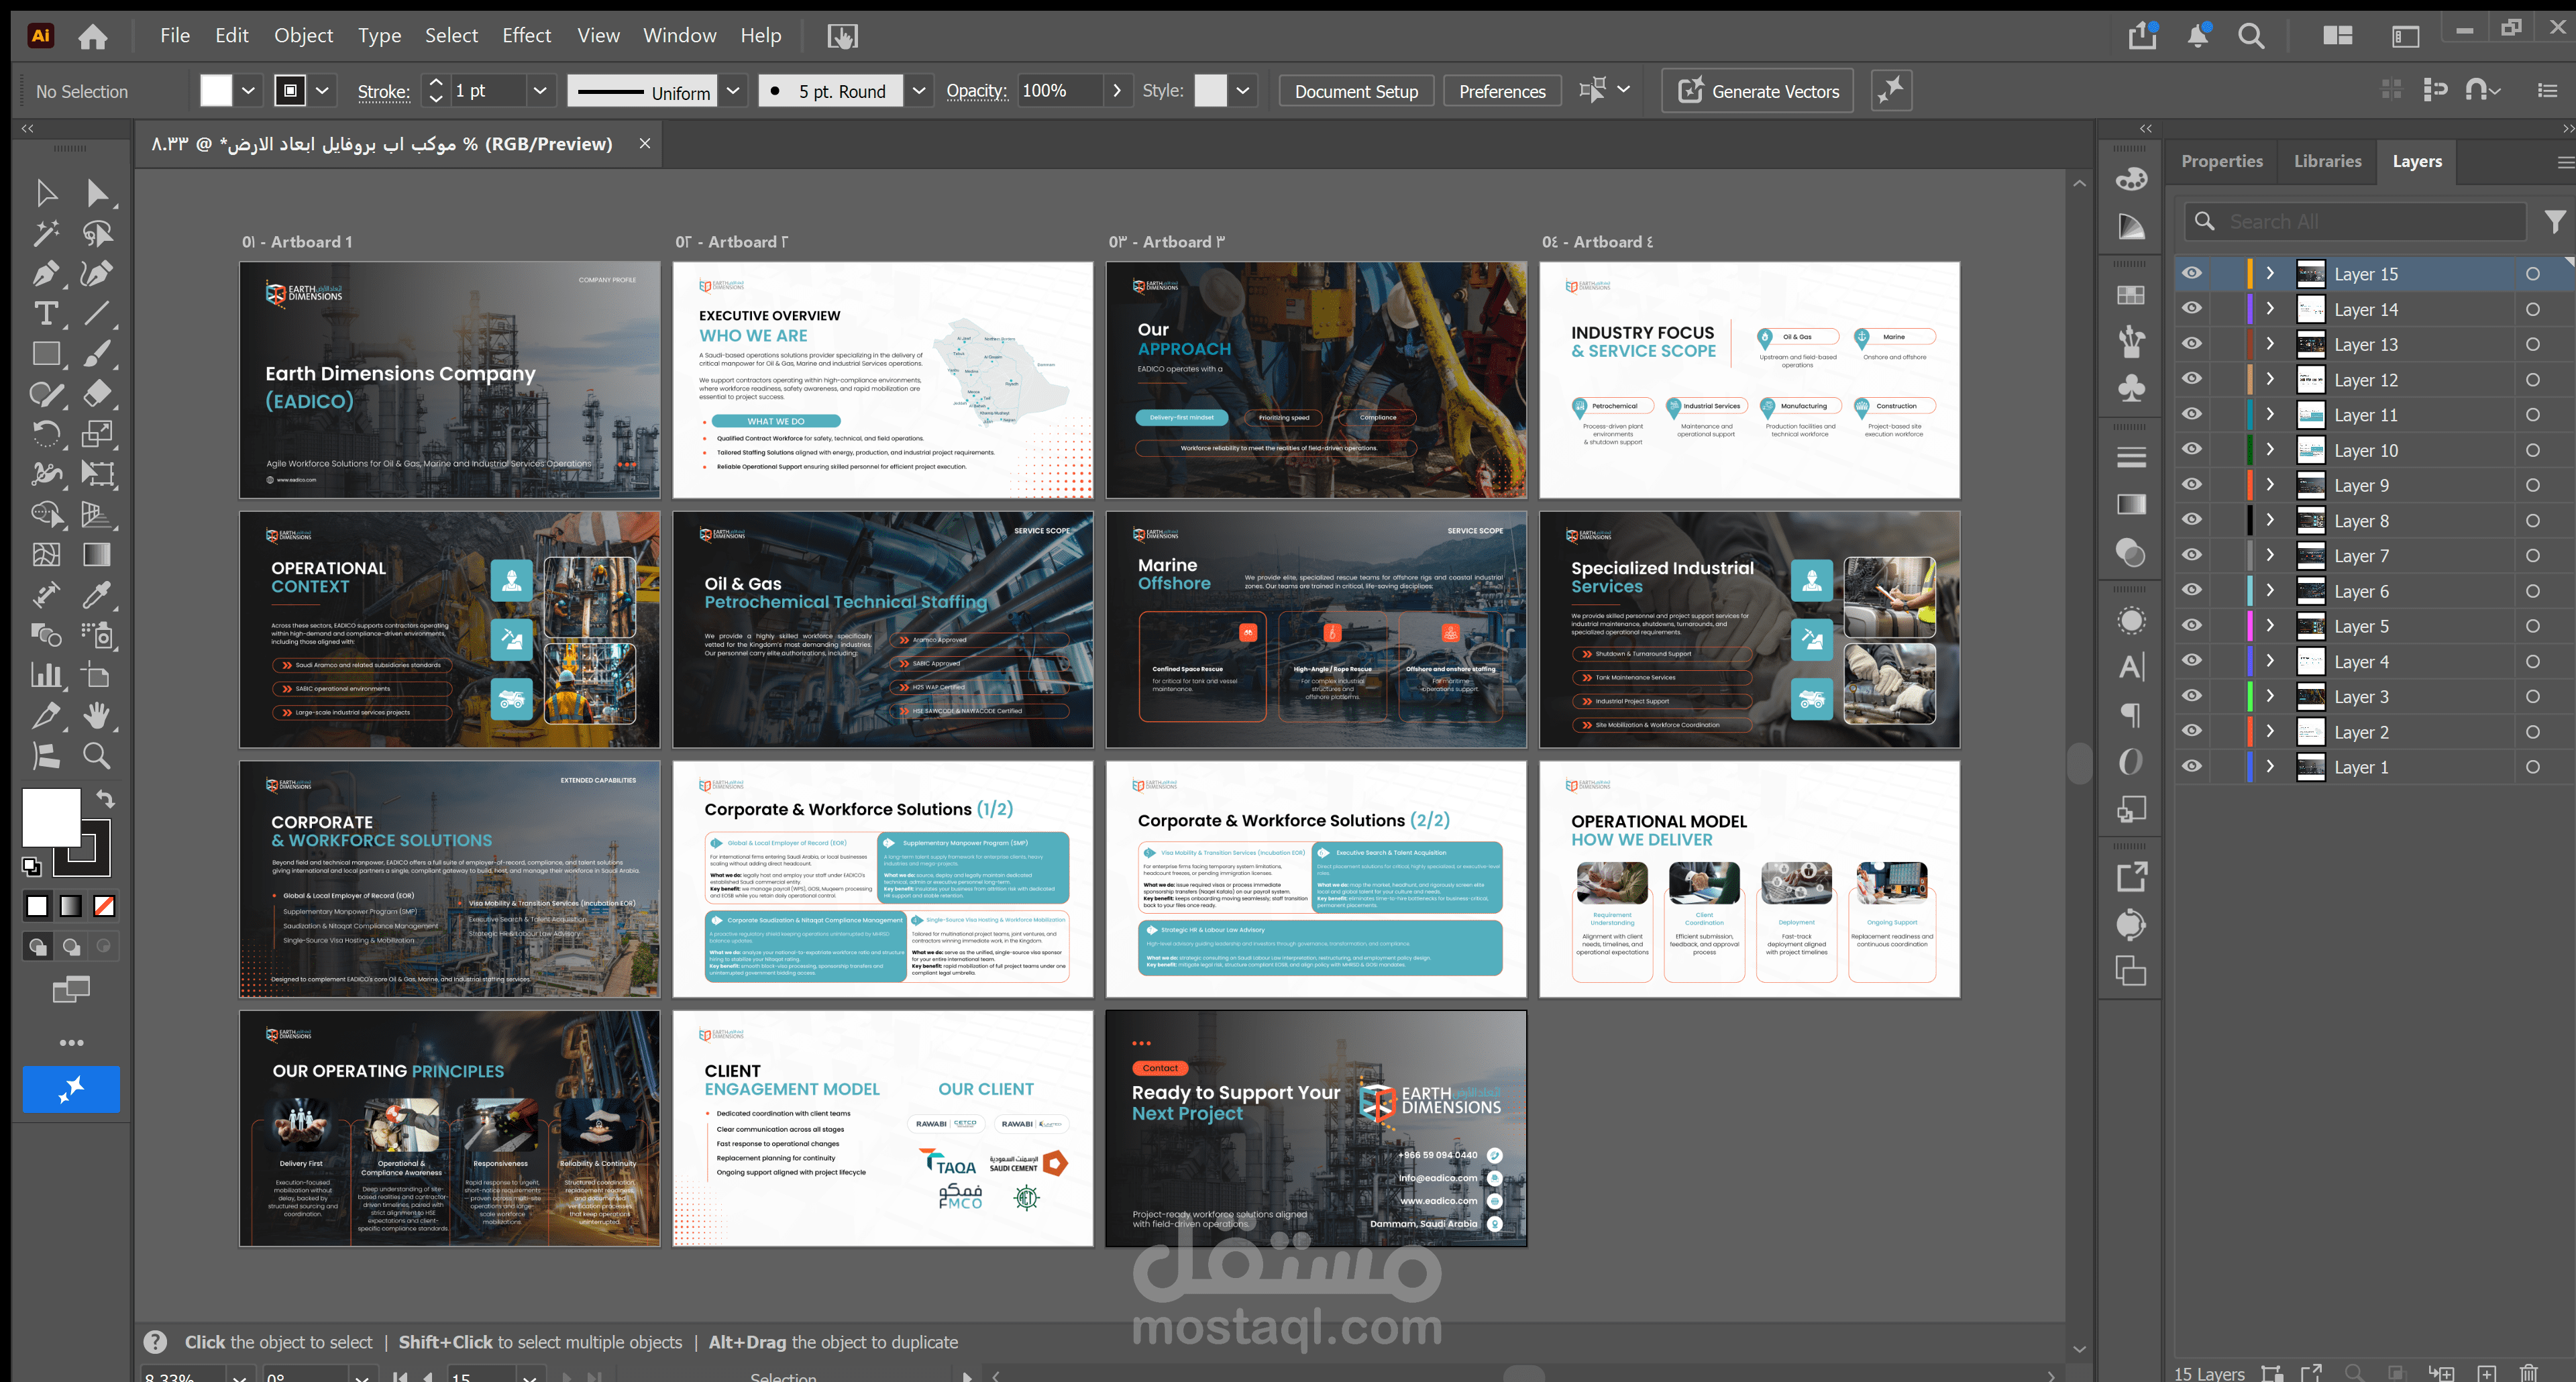Open the Search icon in title bar
Image resolution: width=2576 pixels, height=1382 pixels.
click(x=2251, y=36)
